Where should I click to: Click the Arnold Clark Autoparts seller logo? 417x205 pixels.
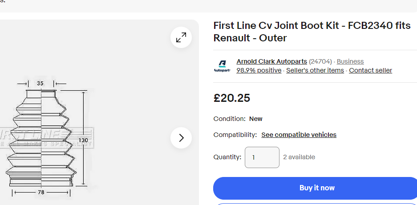pyautogui.click(x=221, y=66)
